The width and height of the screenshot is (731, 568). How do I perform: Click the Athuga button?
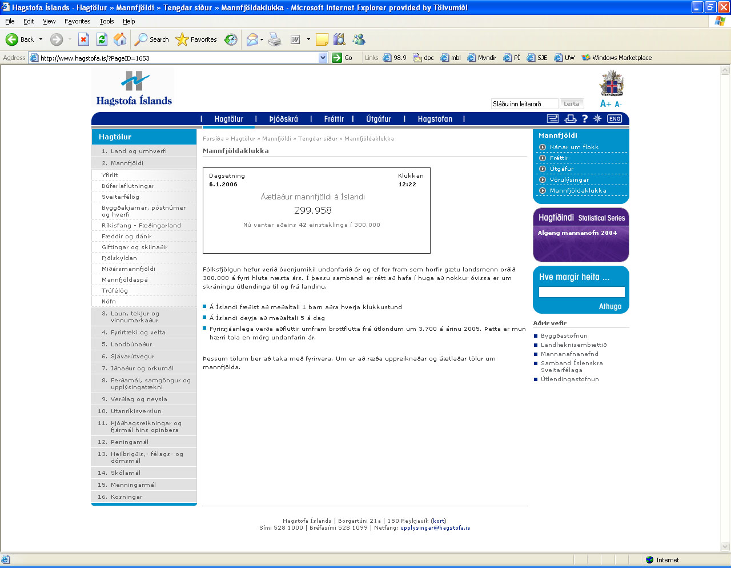click(x=610, y=307)
